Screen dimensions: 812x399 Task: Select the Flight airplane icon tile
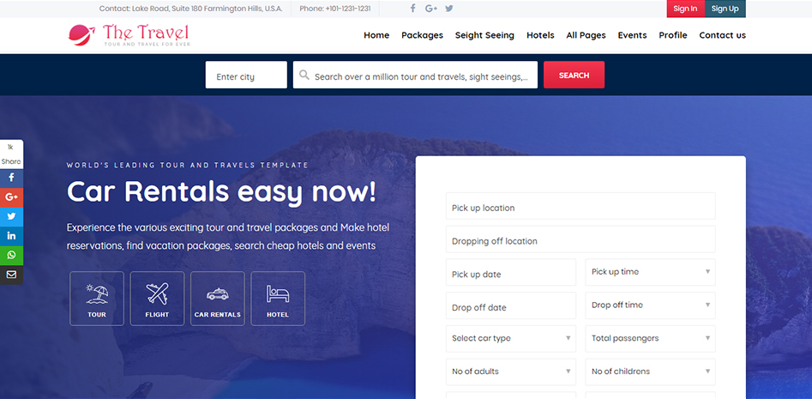(157, 299)
